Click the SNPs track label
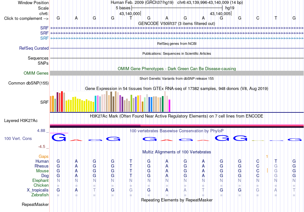The height and width of the screenshot is (212, 304). coord(43,63)
